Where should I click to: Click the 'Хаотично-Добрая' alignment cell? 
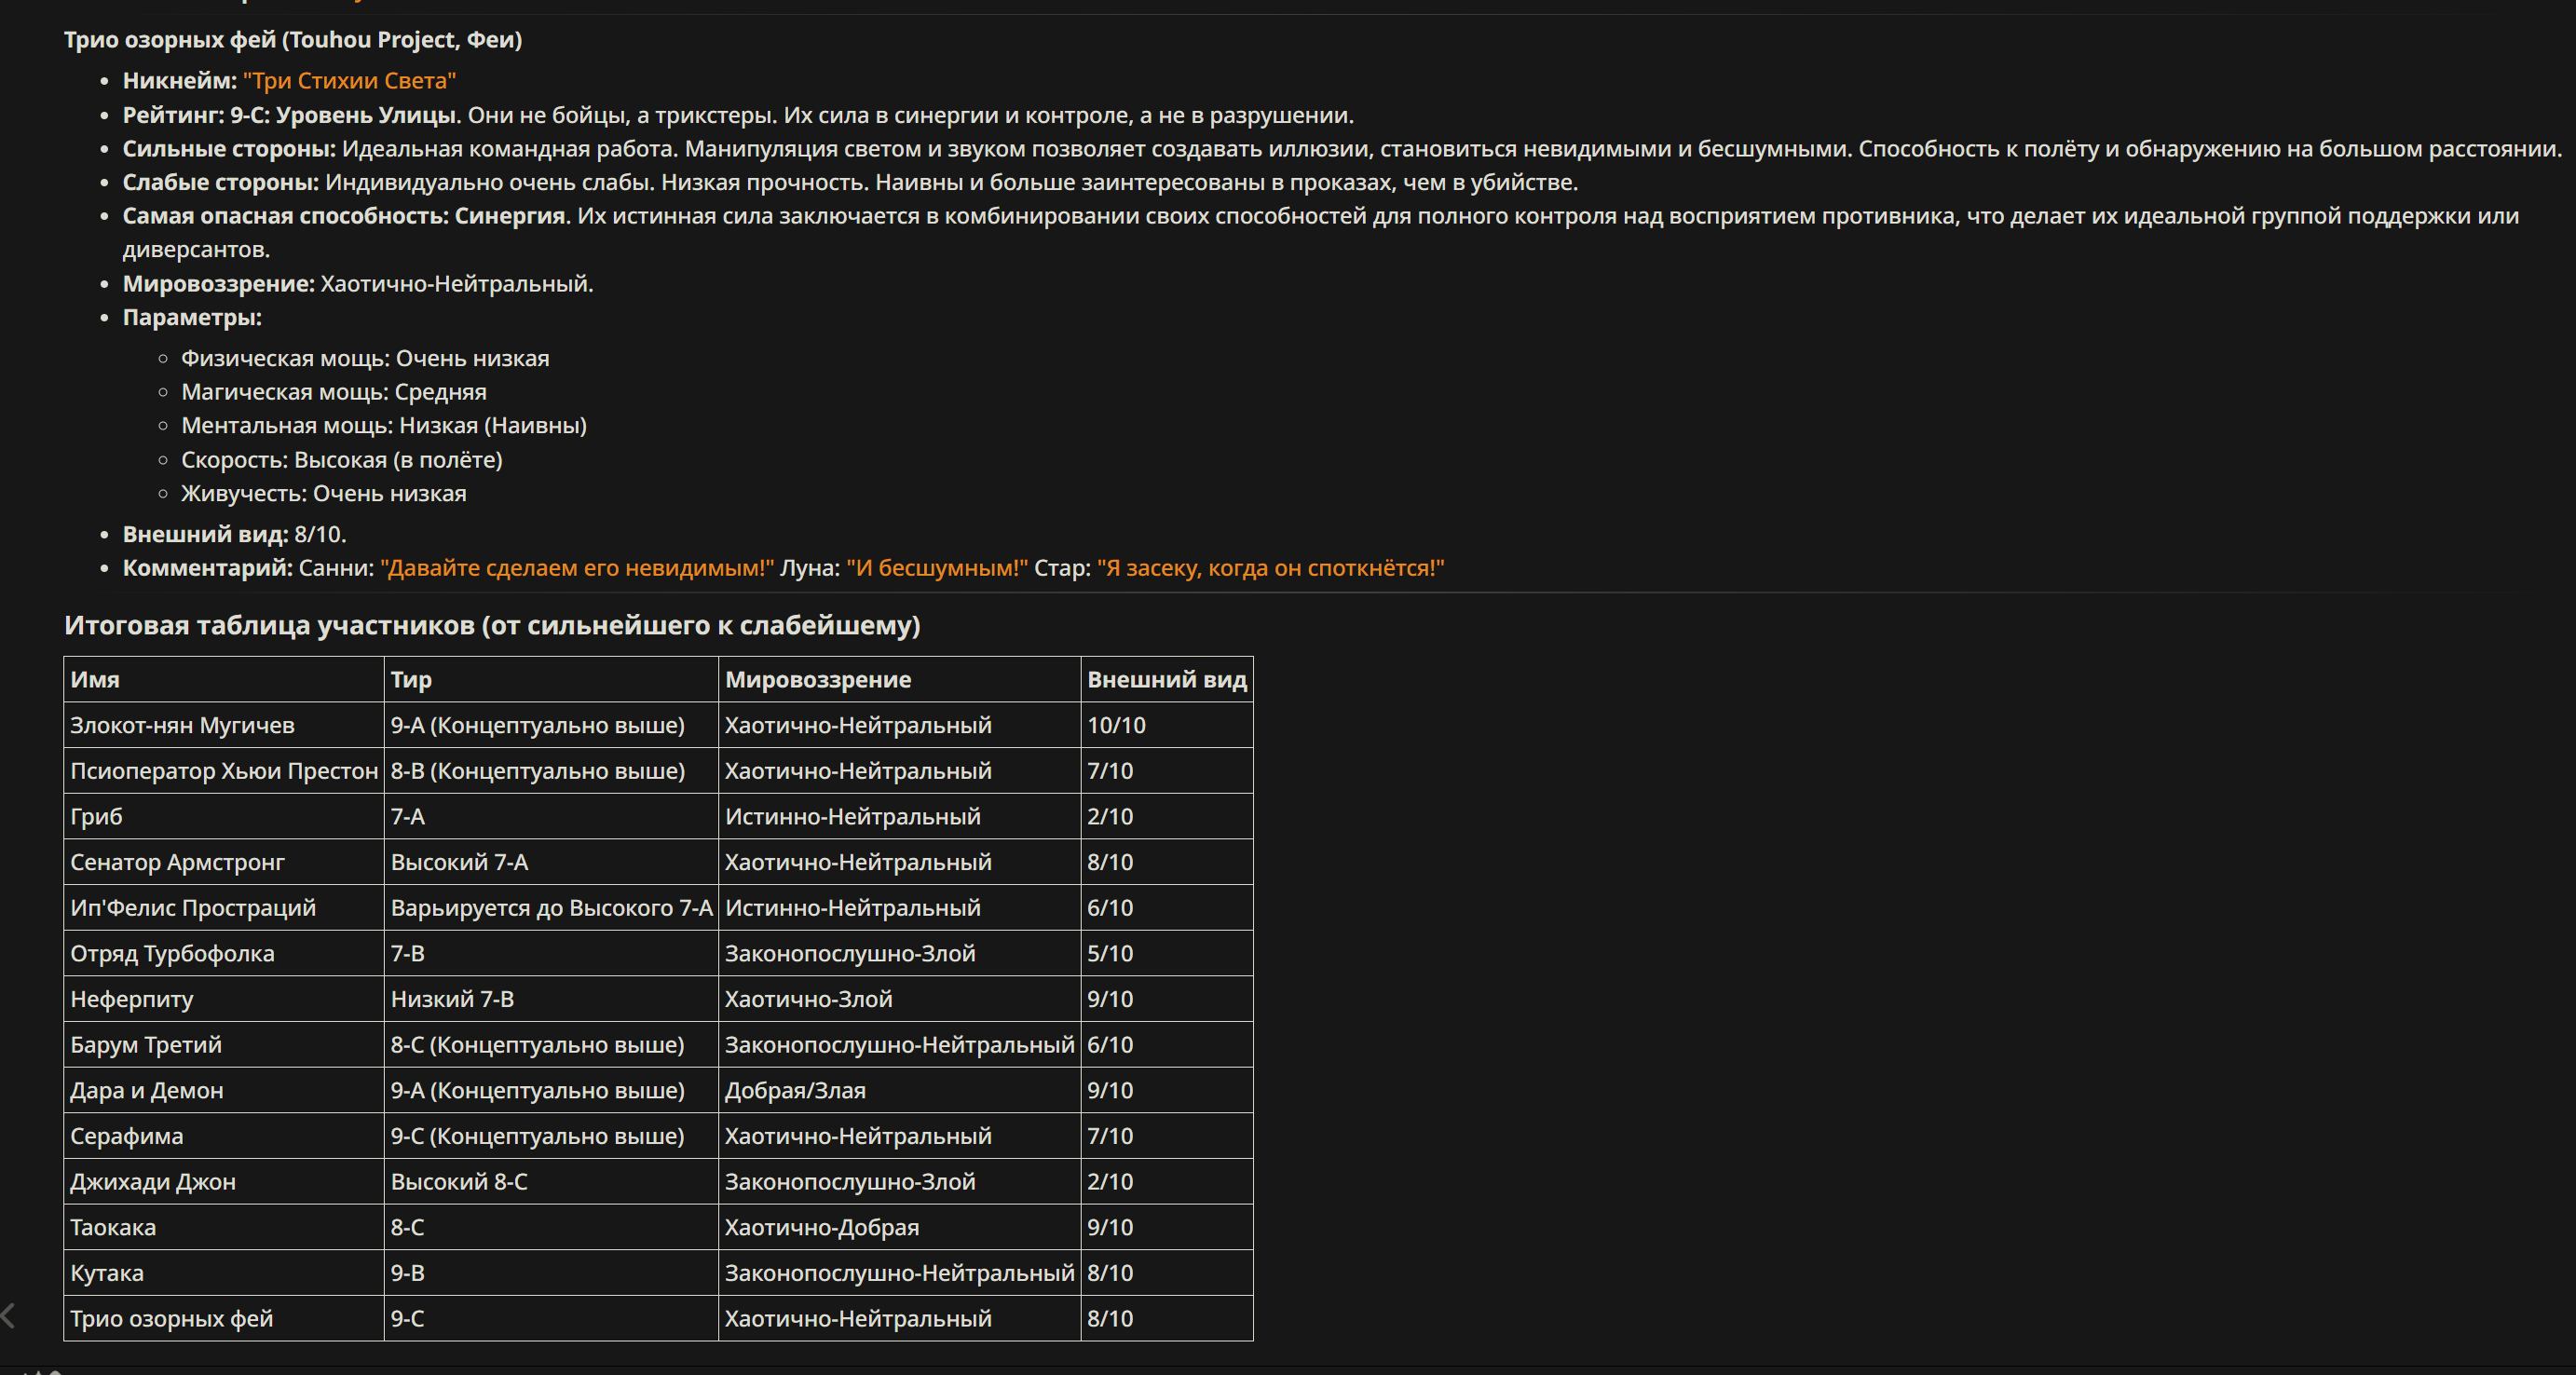899,1228
